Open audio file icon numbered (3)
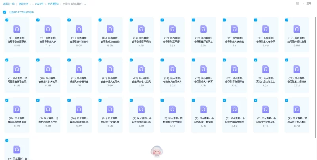The image size is (317, 160). coord(141,109)
